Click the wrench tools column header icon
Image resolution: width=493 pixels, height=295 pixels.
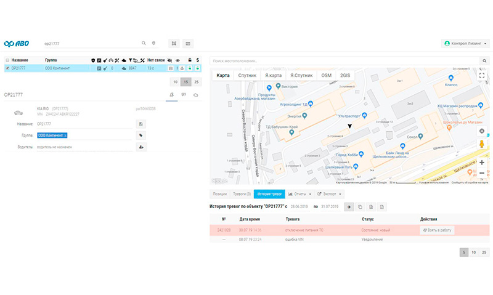(x=117, y=60)
